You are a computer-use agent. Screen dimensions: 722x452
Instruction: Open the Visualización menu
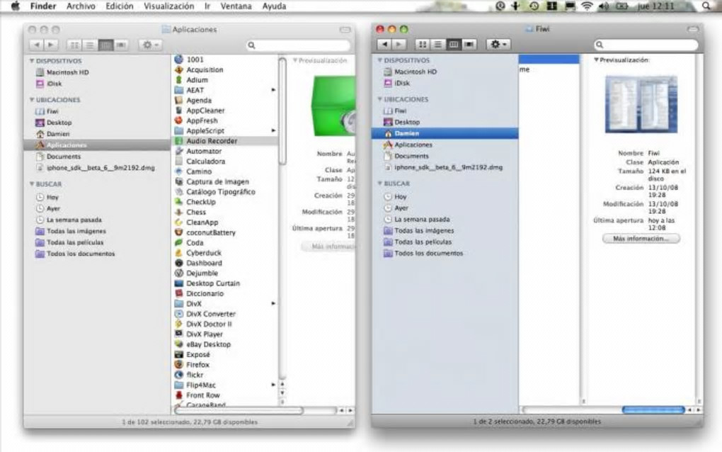point(168,6)
